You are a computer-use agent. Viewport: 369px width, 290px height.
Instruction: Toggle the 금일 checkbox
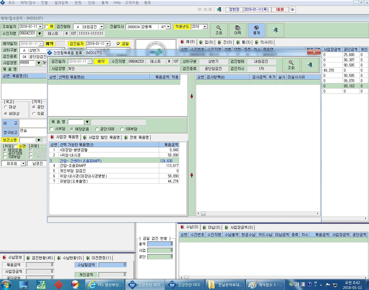(118, 44)
